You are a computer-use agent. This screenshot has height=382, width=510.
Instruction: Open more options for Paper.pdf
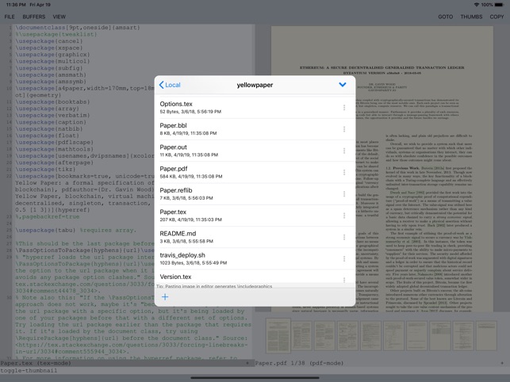click(x=343, y=173)
